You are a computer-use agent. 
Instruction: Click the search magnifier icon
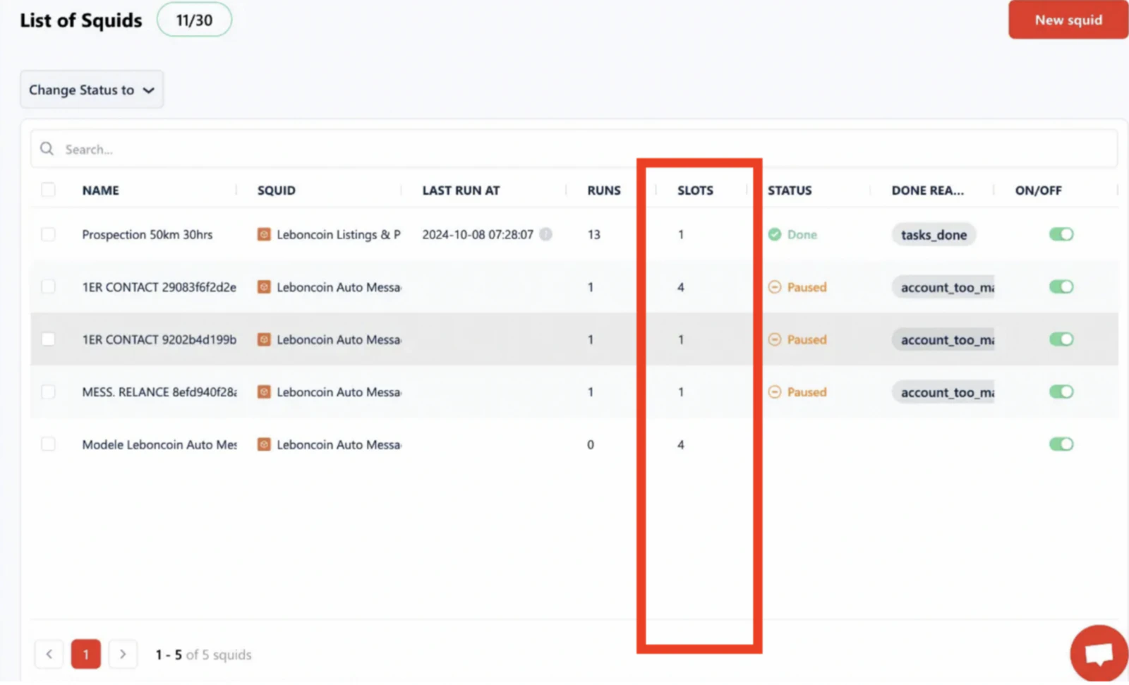click(47, 149)
